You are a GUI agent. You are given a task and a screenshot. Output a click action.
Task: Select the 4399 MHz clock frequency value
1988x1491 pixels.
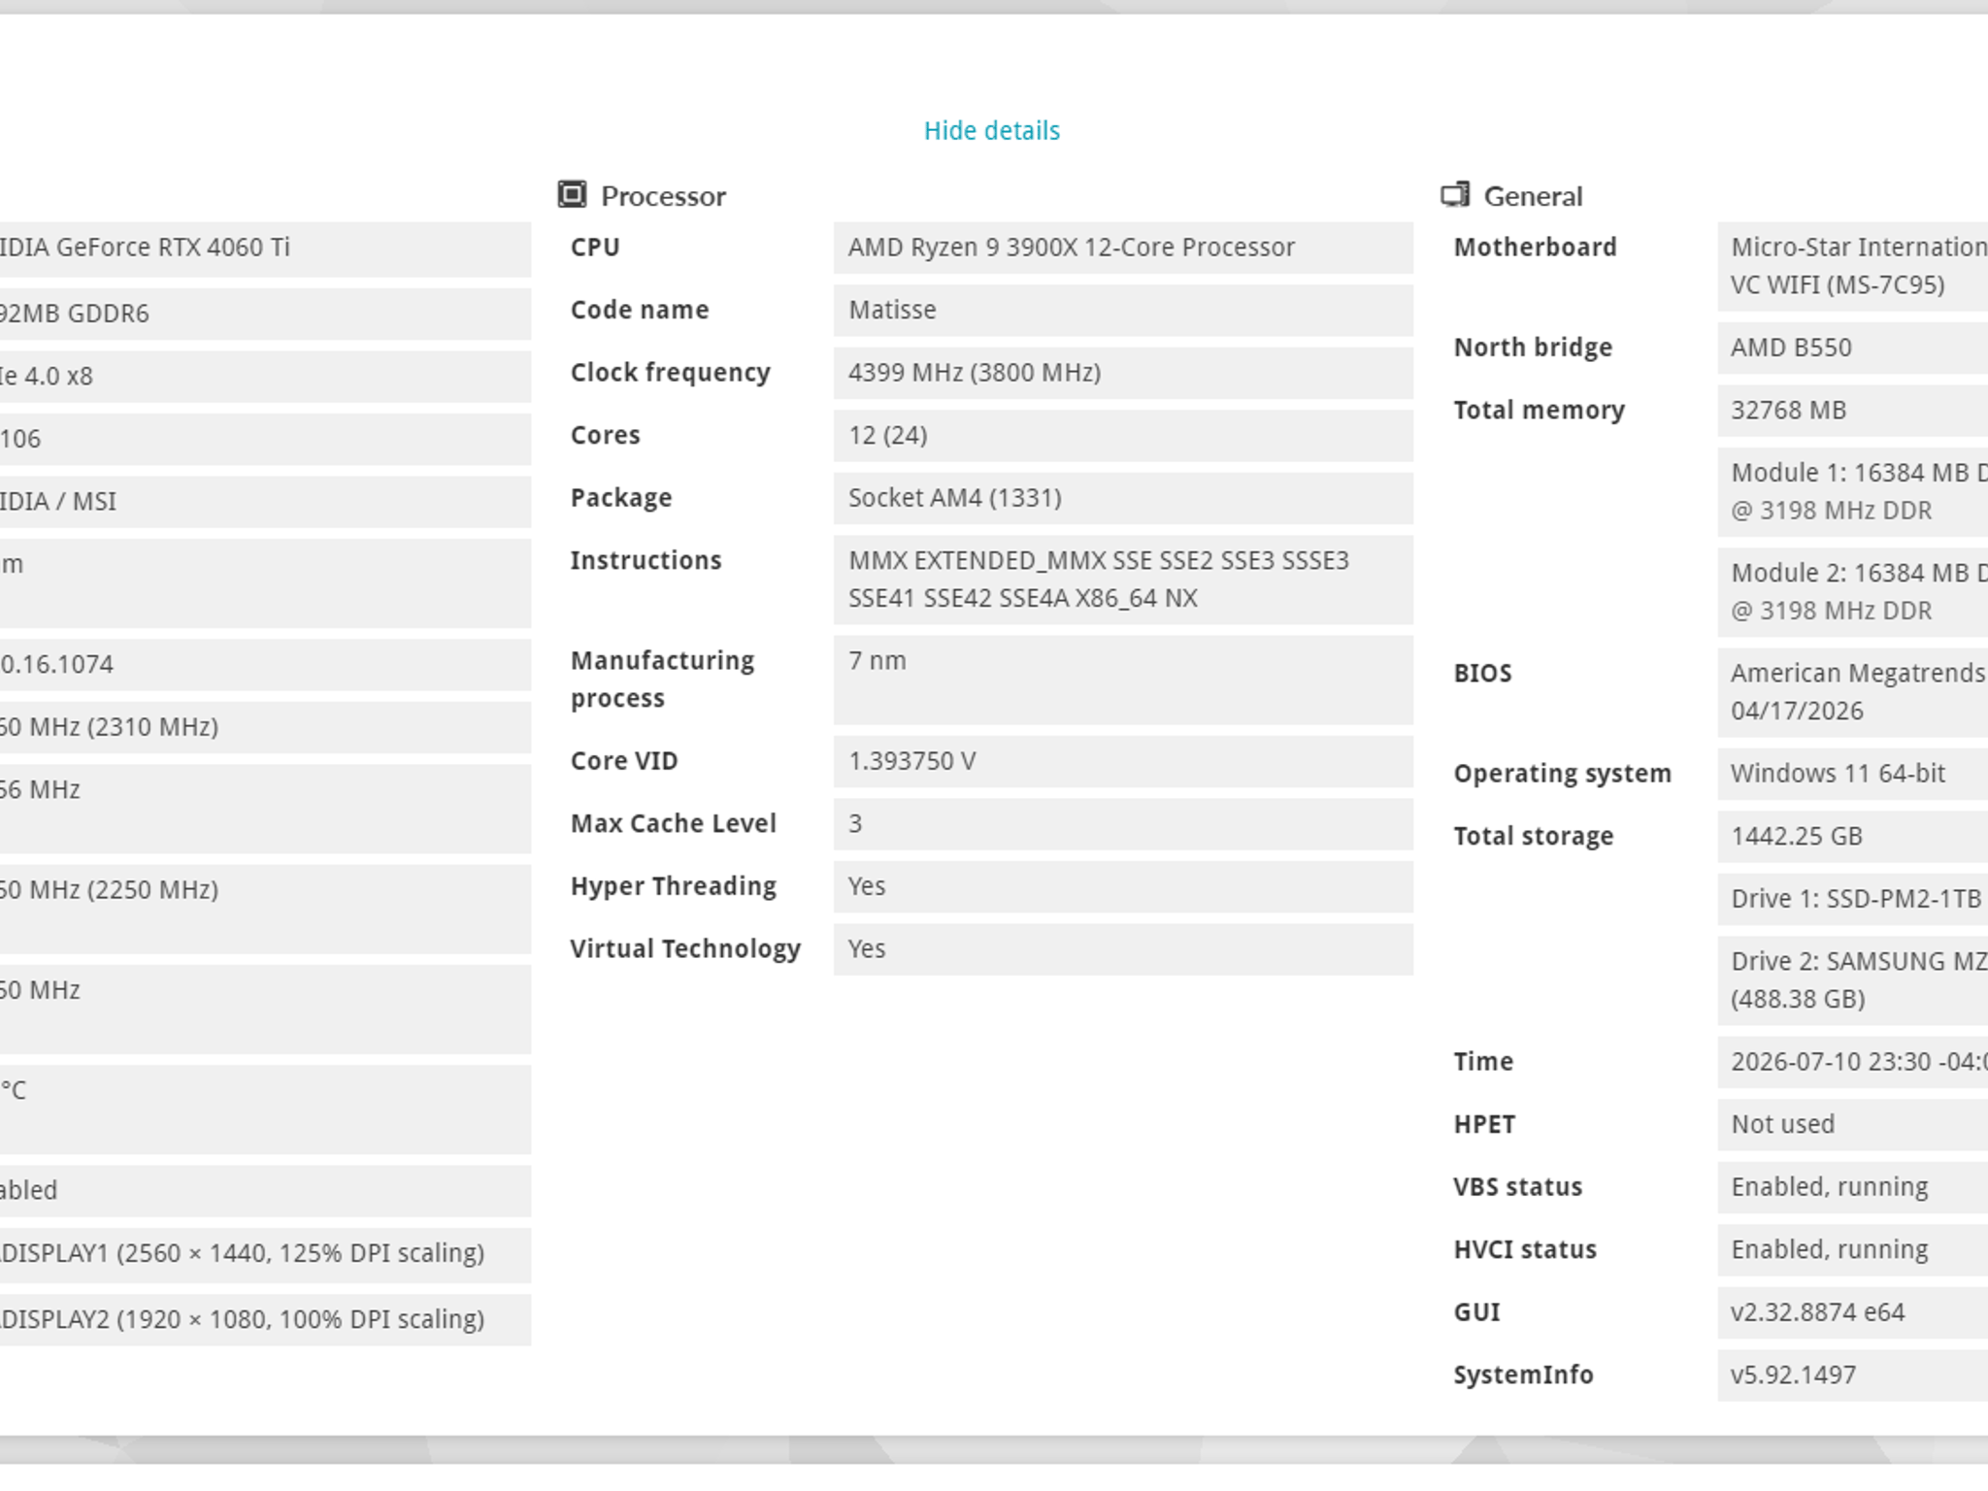point(1123,373)
